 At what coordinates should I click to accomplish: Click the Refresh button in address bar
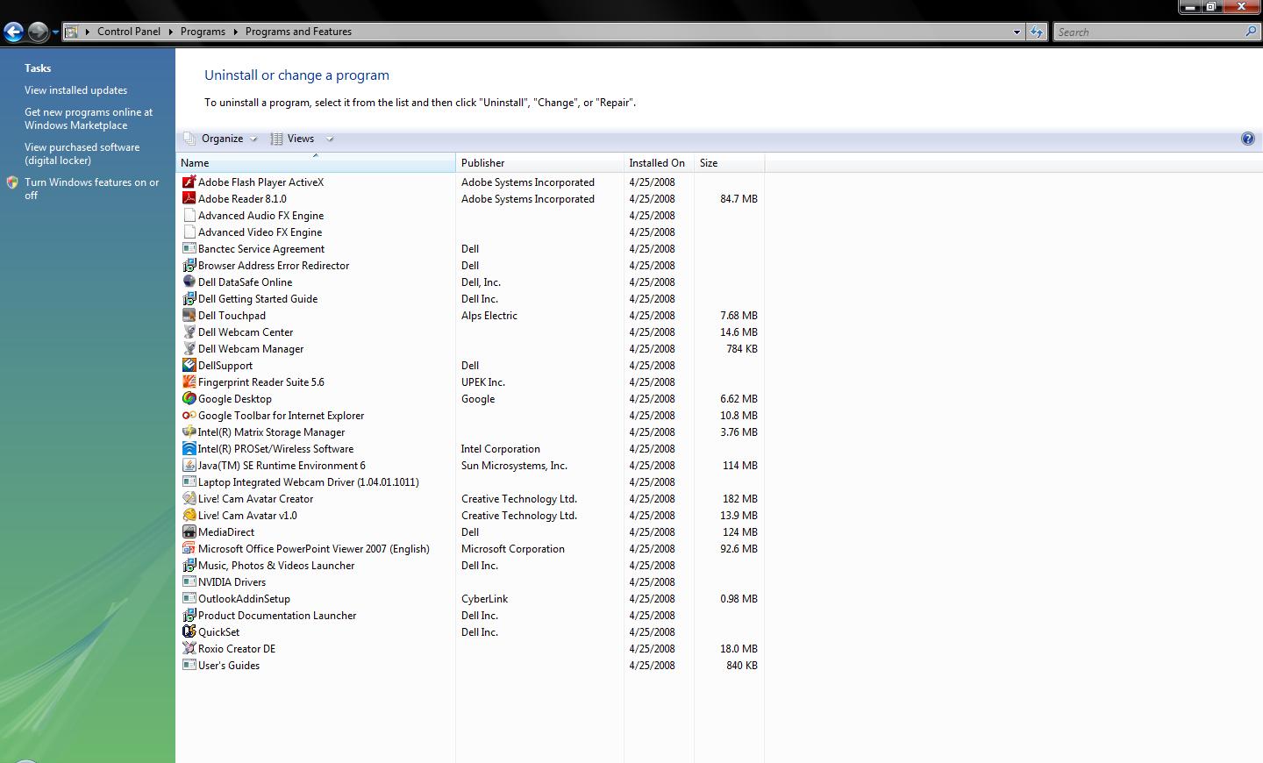[x=1037, y=32]
